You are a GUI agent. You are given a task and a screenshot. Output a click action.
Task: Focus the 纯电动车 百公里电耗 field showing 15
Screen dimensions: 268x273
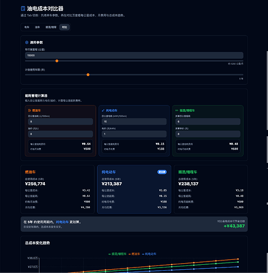(134, 121)
